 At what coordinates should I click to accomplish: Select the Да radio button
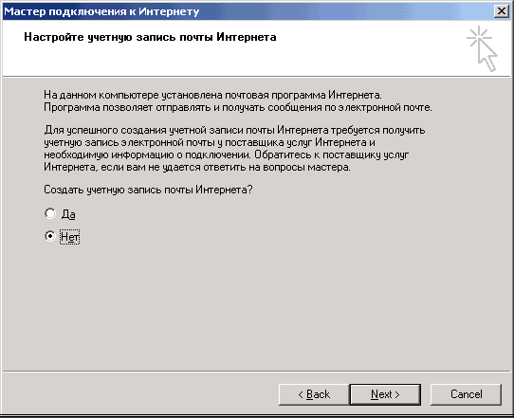coord(50,213)
